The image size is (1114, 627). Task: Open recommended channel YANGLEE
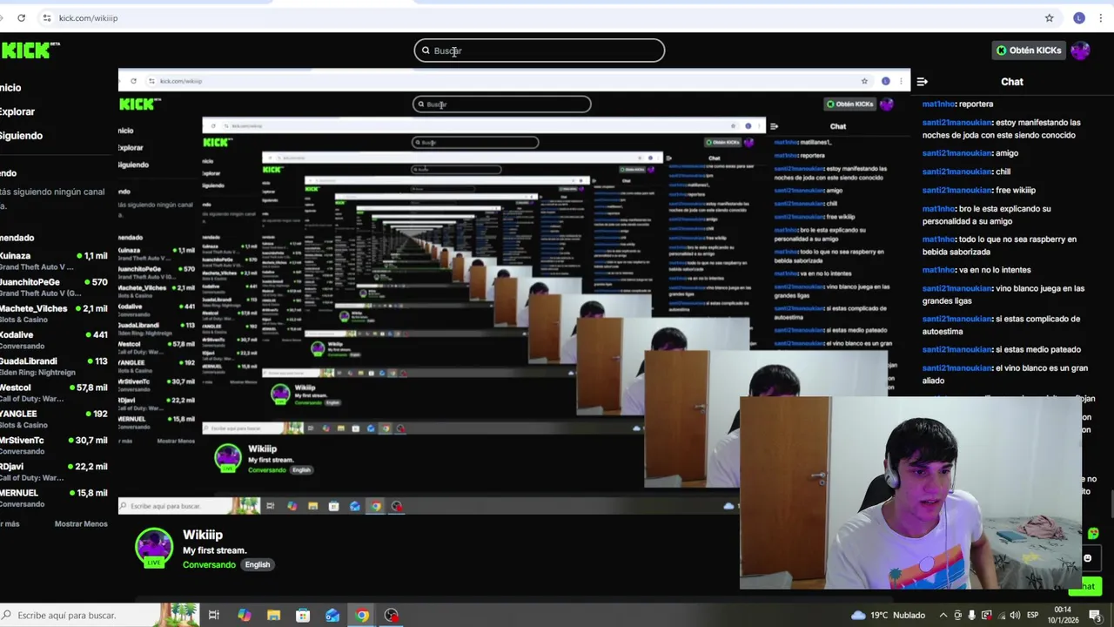coord(54,418)
